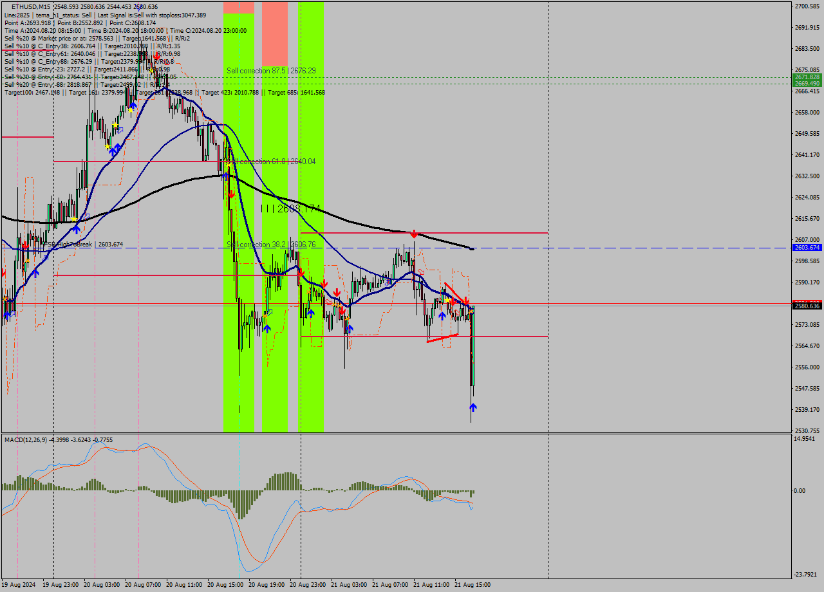Click the '21 Aug 11:00' time label

431,585
